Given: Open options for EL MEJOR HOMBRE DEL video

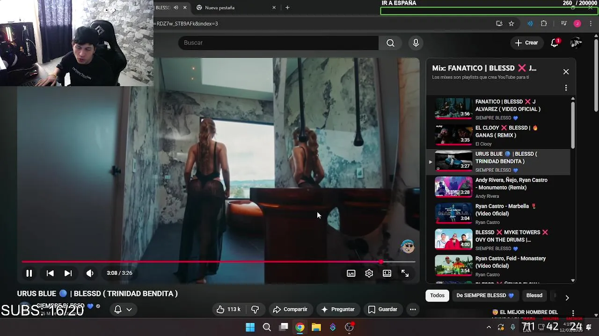Looking at the screenshot, I should pos(573,313).
